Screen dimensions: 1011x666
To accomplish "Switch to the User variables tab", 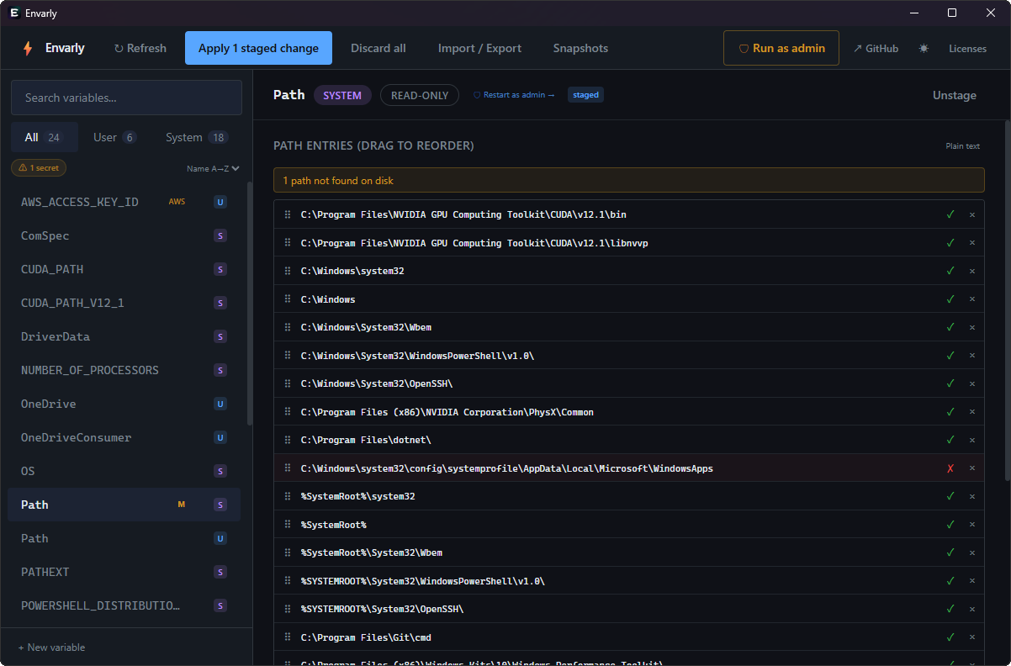I will 115,137.
